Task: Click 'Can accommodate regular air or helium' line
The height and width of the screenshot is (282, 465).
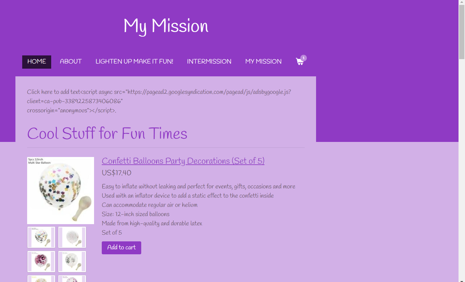Action: pos(150,205)
